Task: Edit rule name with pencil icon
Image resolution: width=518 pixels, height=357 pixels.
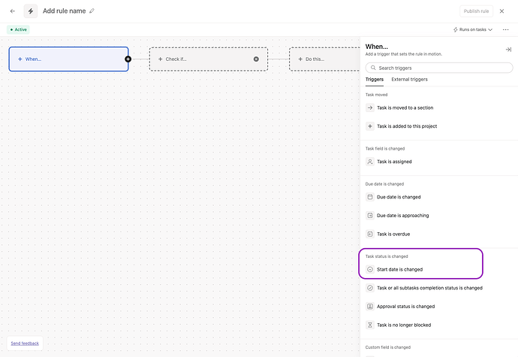Action: coord(92,11)
